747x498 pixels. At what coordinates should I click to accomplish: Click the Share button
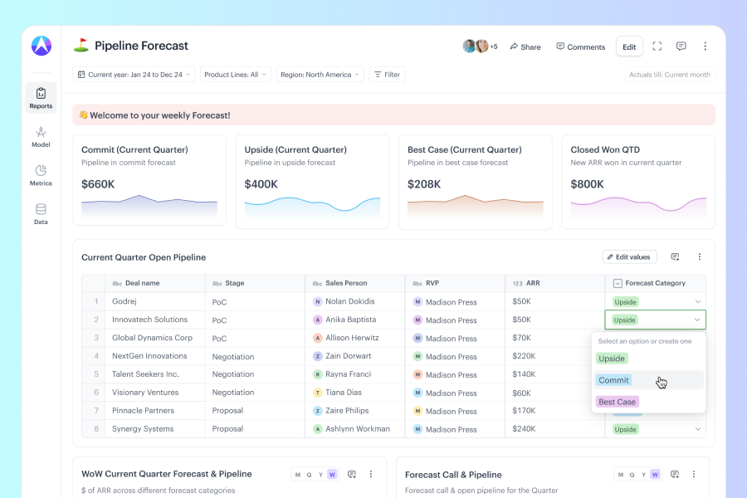pos(525,46)
